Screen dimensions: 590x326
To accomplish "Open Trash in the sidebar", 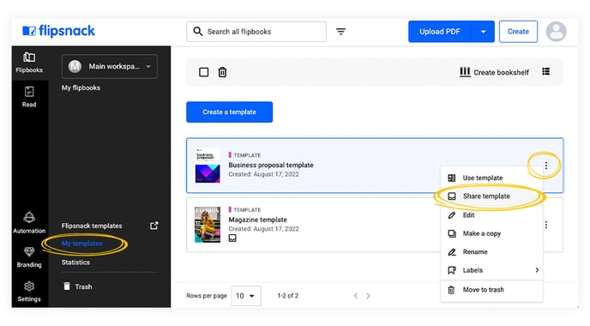I will (x=77, y=287).
